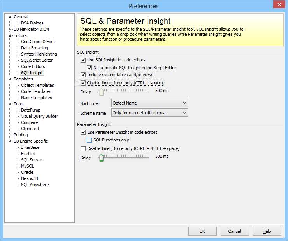This screenshot has width=288, height=241.
Task: Open SQL/Script Editor settings
Action: (37, 60)
